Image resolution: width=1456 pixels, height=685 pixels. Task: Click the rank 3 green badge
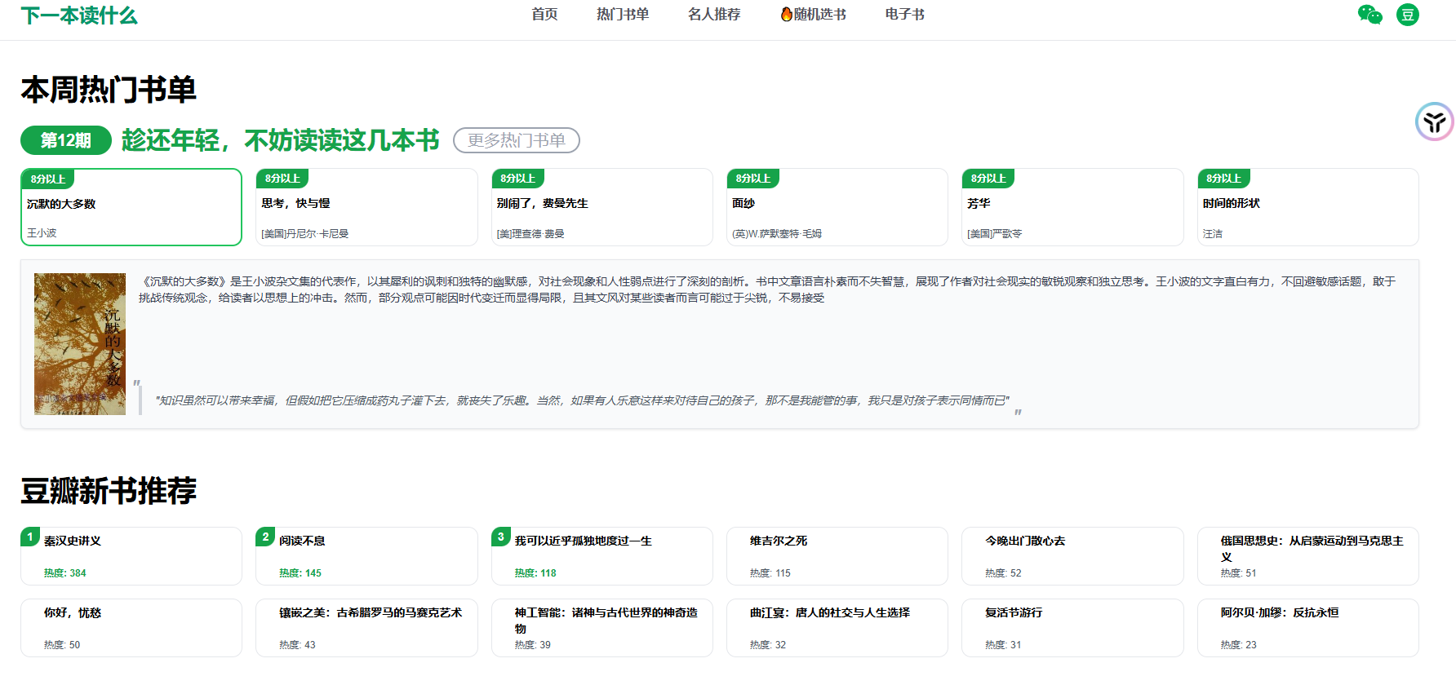(x=501, y=537)
